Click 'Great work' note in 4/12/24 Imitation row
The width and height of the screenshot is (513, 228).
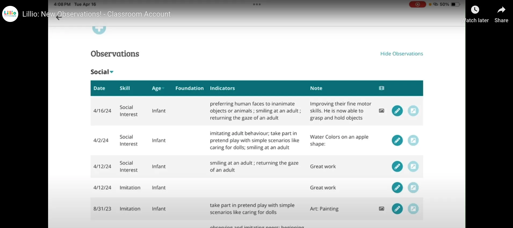[x=323, y=188]
